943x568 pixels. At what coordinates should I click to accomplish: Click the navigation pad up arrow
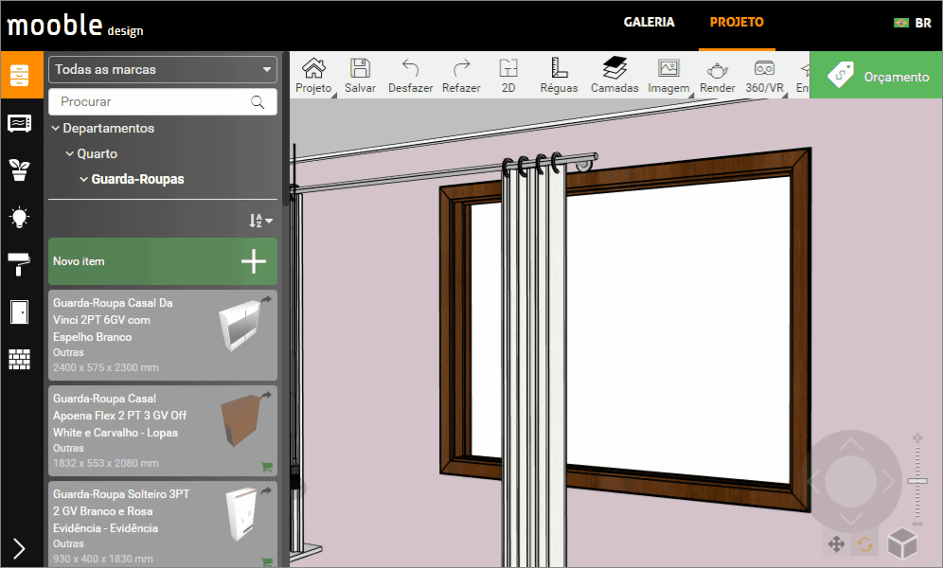(851, 445)
